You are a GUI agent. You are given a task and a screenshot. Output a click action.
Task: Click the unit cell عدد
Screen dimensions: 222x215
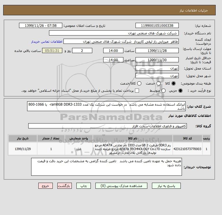79,149
